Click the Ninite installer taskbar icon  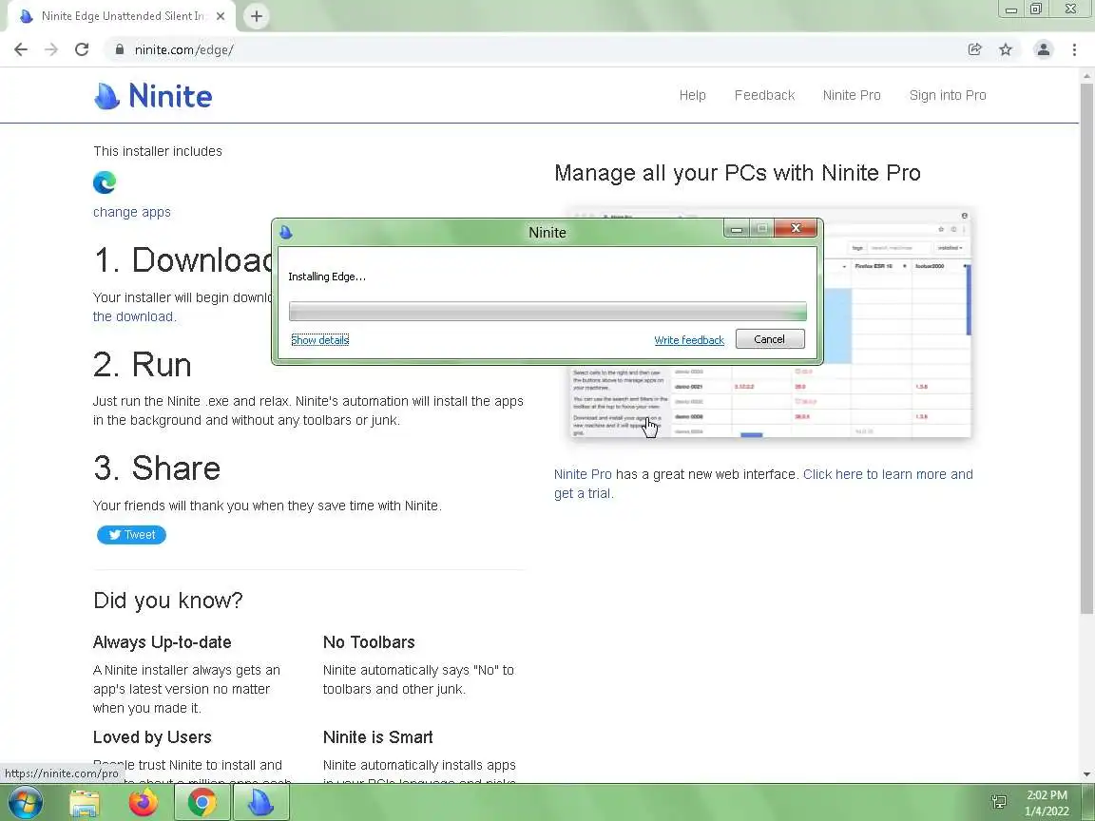click(260, 803)
